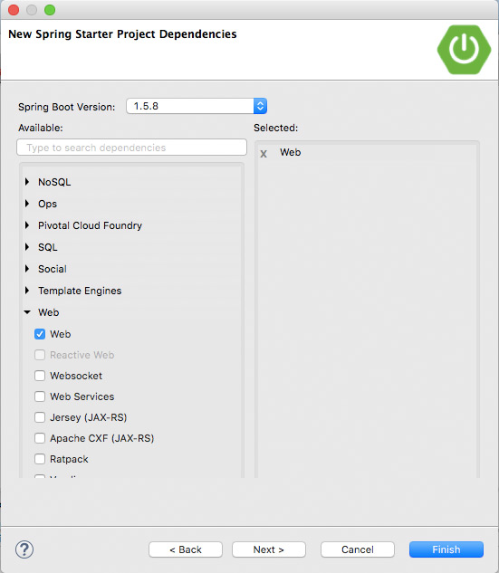499x573 pixels.
Task: Expand the SQL category
Action: 27,247
